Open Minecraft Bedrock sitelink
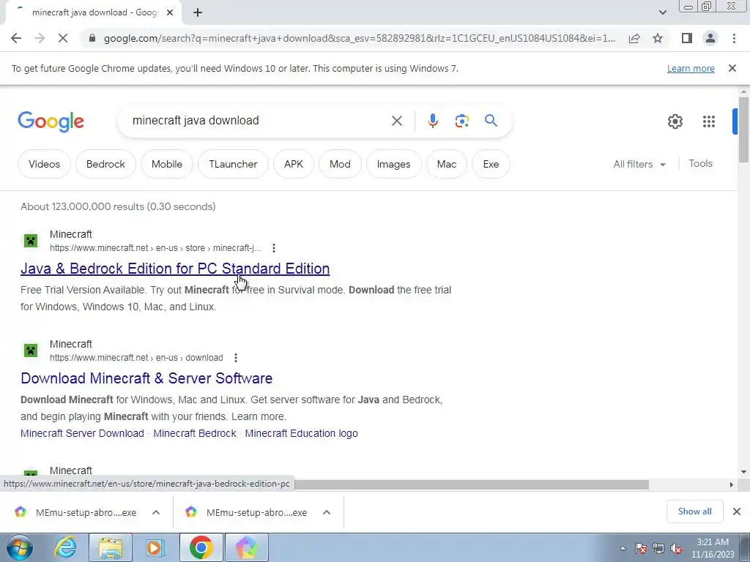 [195, 433]
